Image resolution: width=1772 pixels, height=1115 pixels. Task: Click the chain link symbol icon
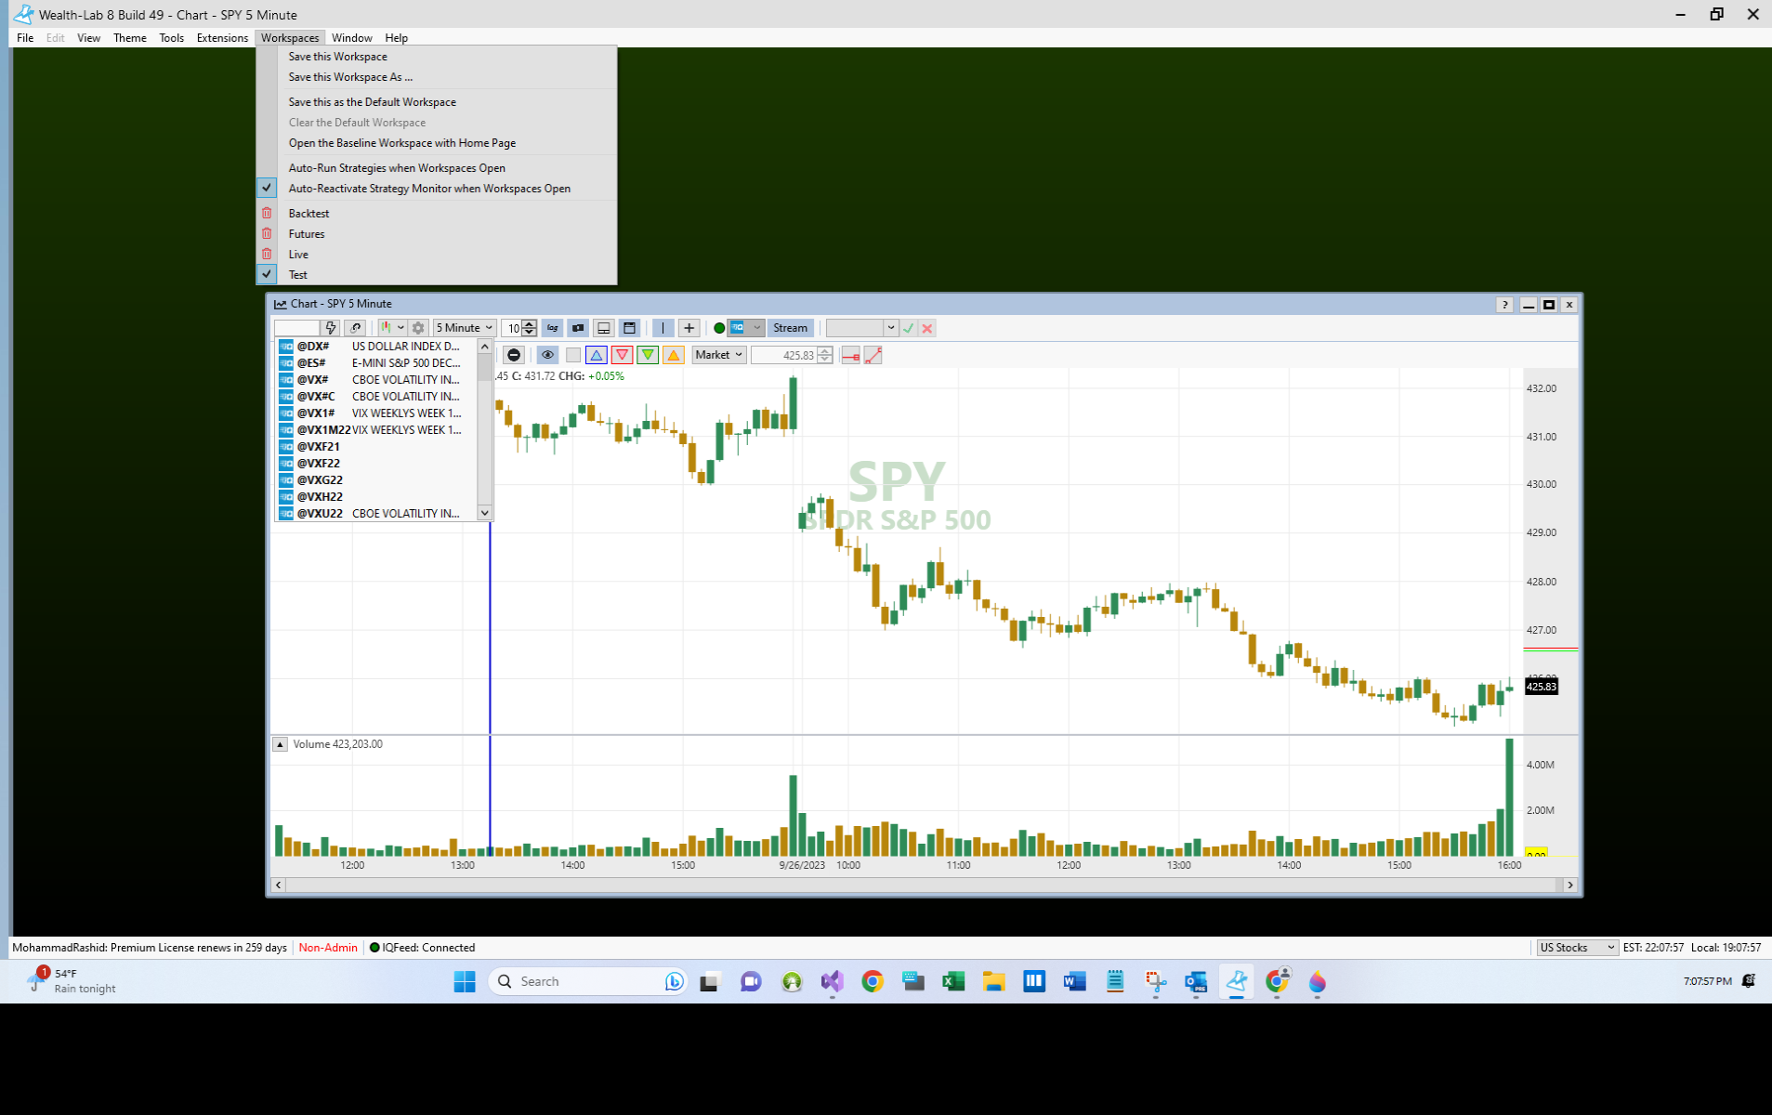point(356,328)
